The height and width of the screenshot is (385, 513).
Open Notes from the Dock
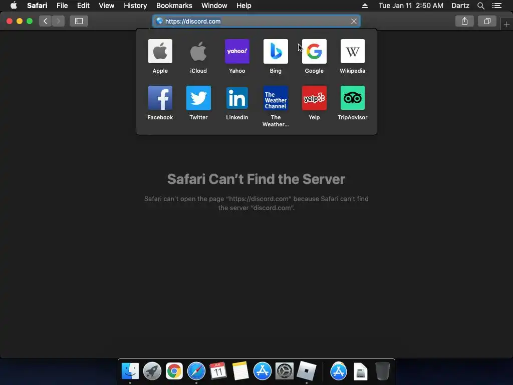[240, 371]
